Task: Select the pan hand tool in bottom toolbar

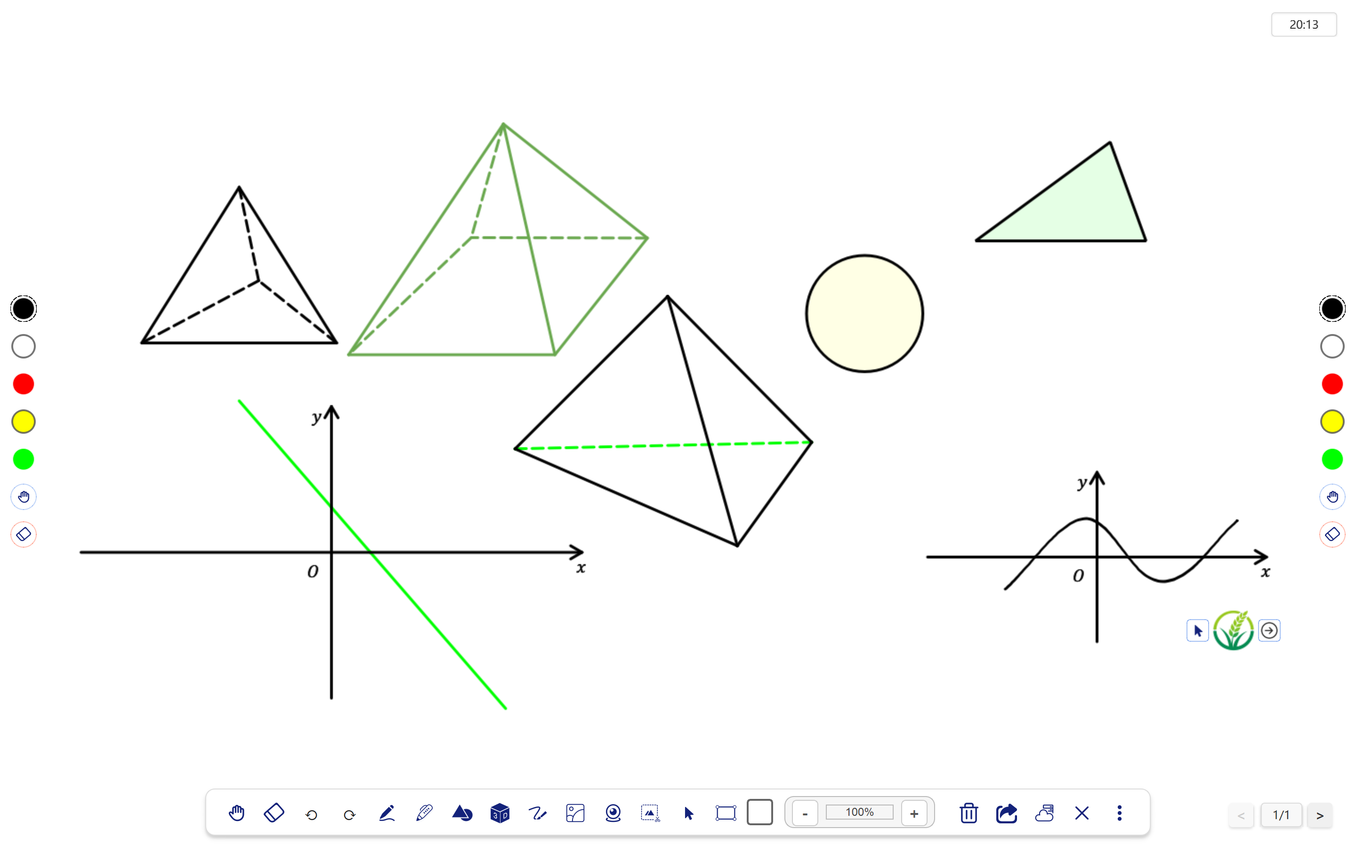Action: [236, 813]
